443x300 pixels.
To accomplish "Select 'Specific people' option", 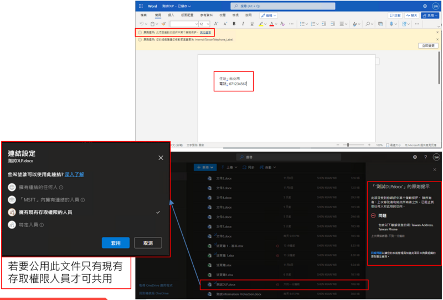I will 25,225.
